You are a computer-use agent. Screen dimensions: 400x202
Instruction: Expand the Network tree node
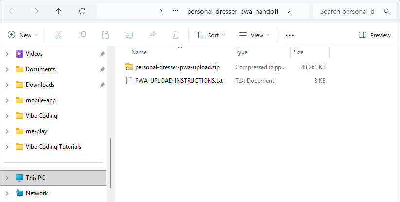(7, 193)
